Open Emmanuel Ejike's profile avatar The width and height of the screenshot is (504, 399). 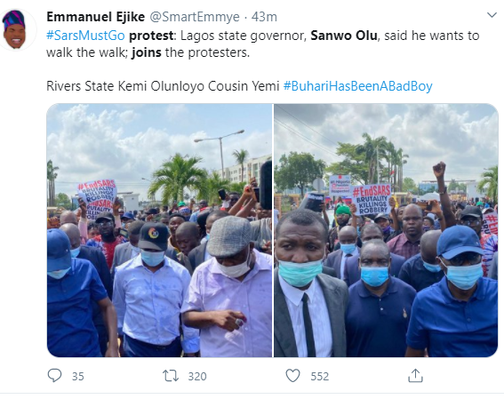(x=15, y=29)
